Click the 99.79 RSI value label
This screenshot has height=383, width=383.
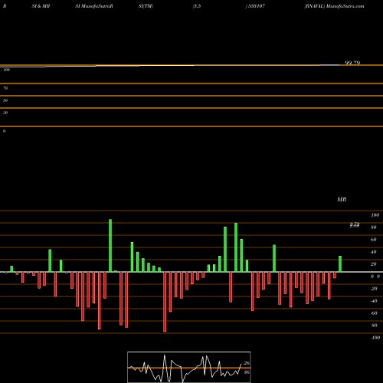coord(352,63)
